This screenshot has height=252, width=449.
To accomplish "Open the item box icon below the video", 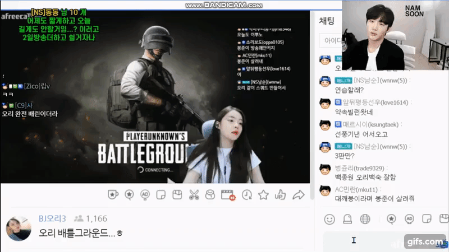I will (x=177, y=195).
